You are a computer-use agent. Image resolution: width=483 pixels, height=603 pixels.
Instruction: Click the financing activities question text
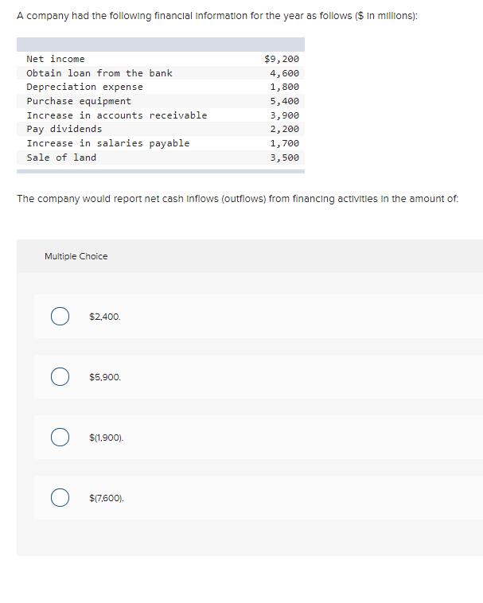pos(238,199)
